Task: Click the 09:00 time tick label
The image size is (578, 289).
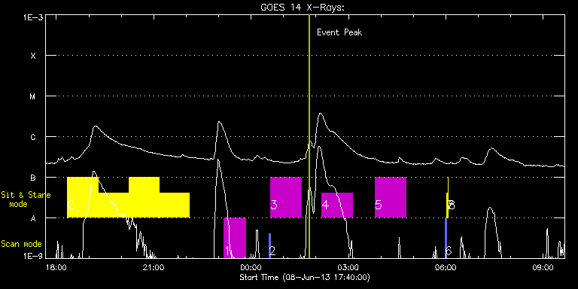Action: coord(543,267)
